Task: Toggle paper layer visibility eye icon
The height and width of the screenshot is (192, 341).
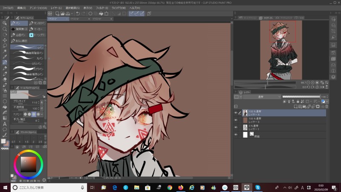Action: coord(236,135)
